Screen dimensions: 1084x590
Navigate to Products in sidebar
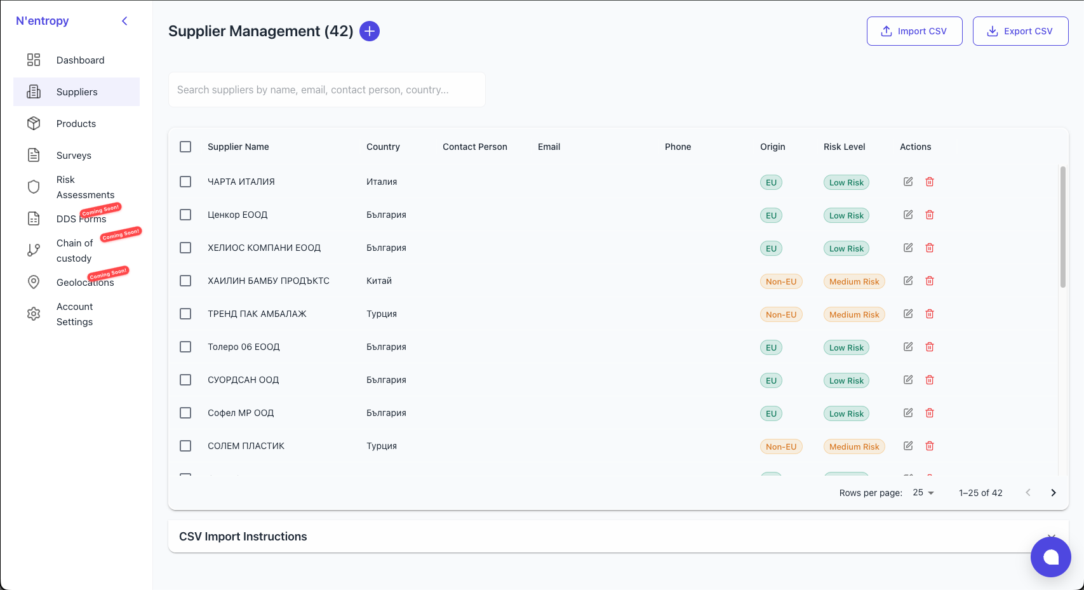tap(76, 124)
